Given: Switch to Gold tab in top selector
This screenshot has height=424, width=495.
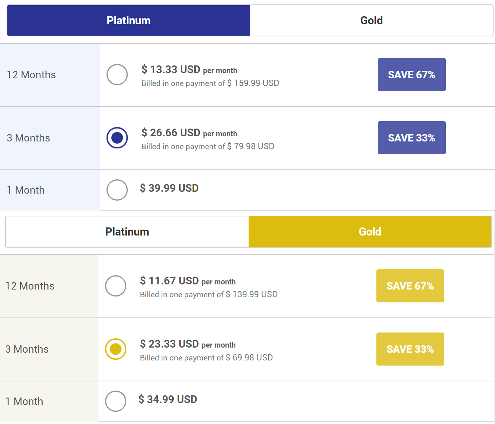Looking at the screenshot, I should pos(371,21).
